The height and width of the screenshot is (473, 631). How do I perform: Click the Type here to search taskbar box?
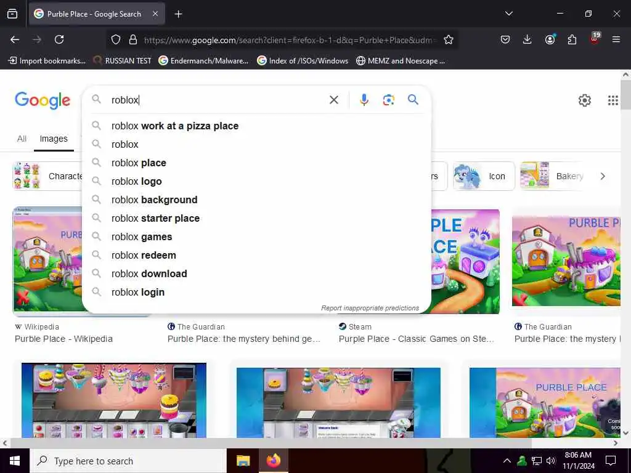pos(128,461)
